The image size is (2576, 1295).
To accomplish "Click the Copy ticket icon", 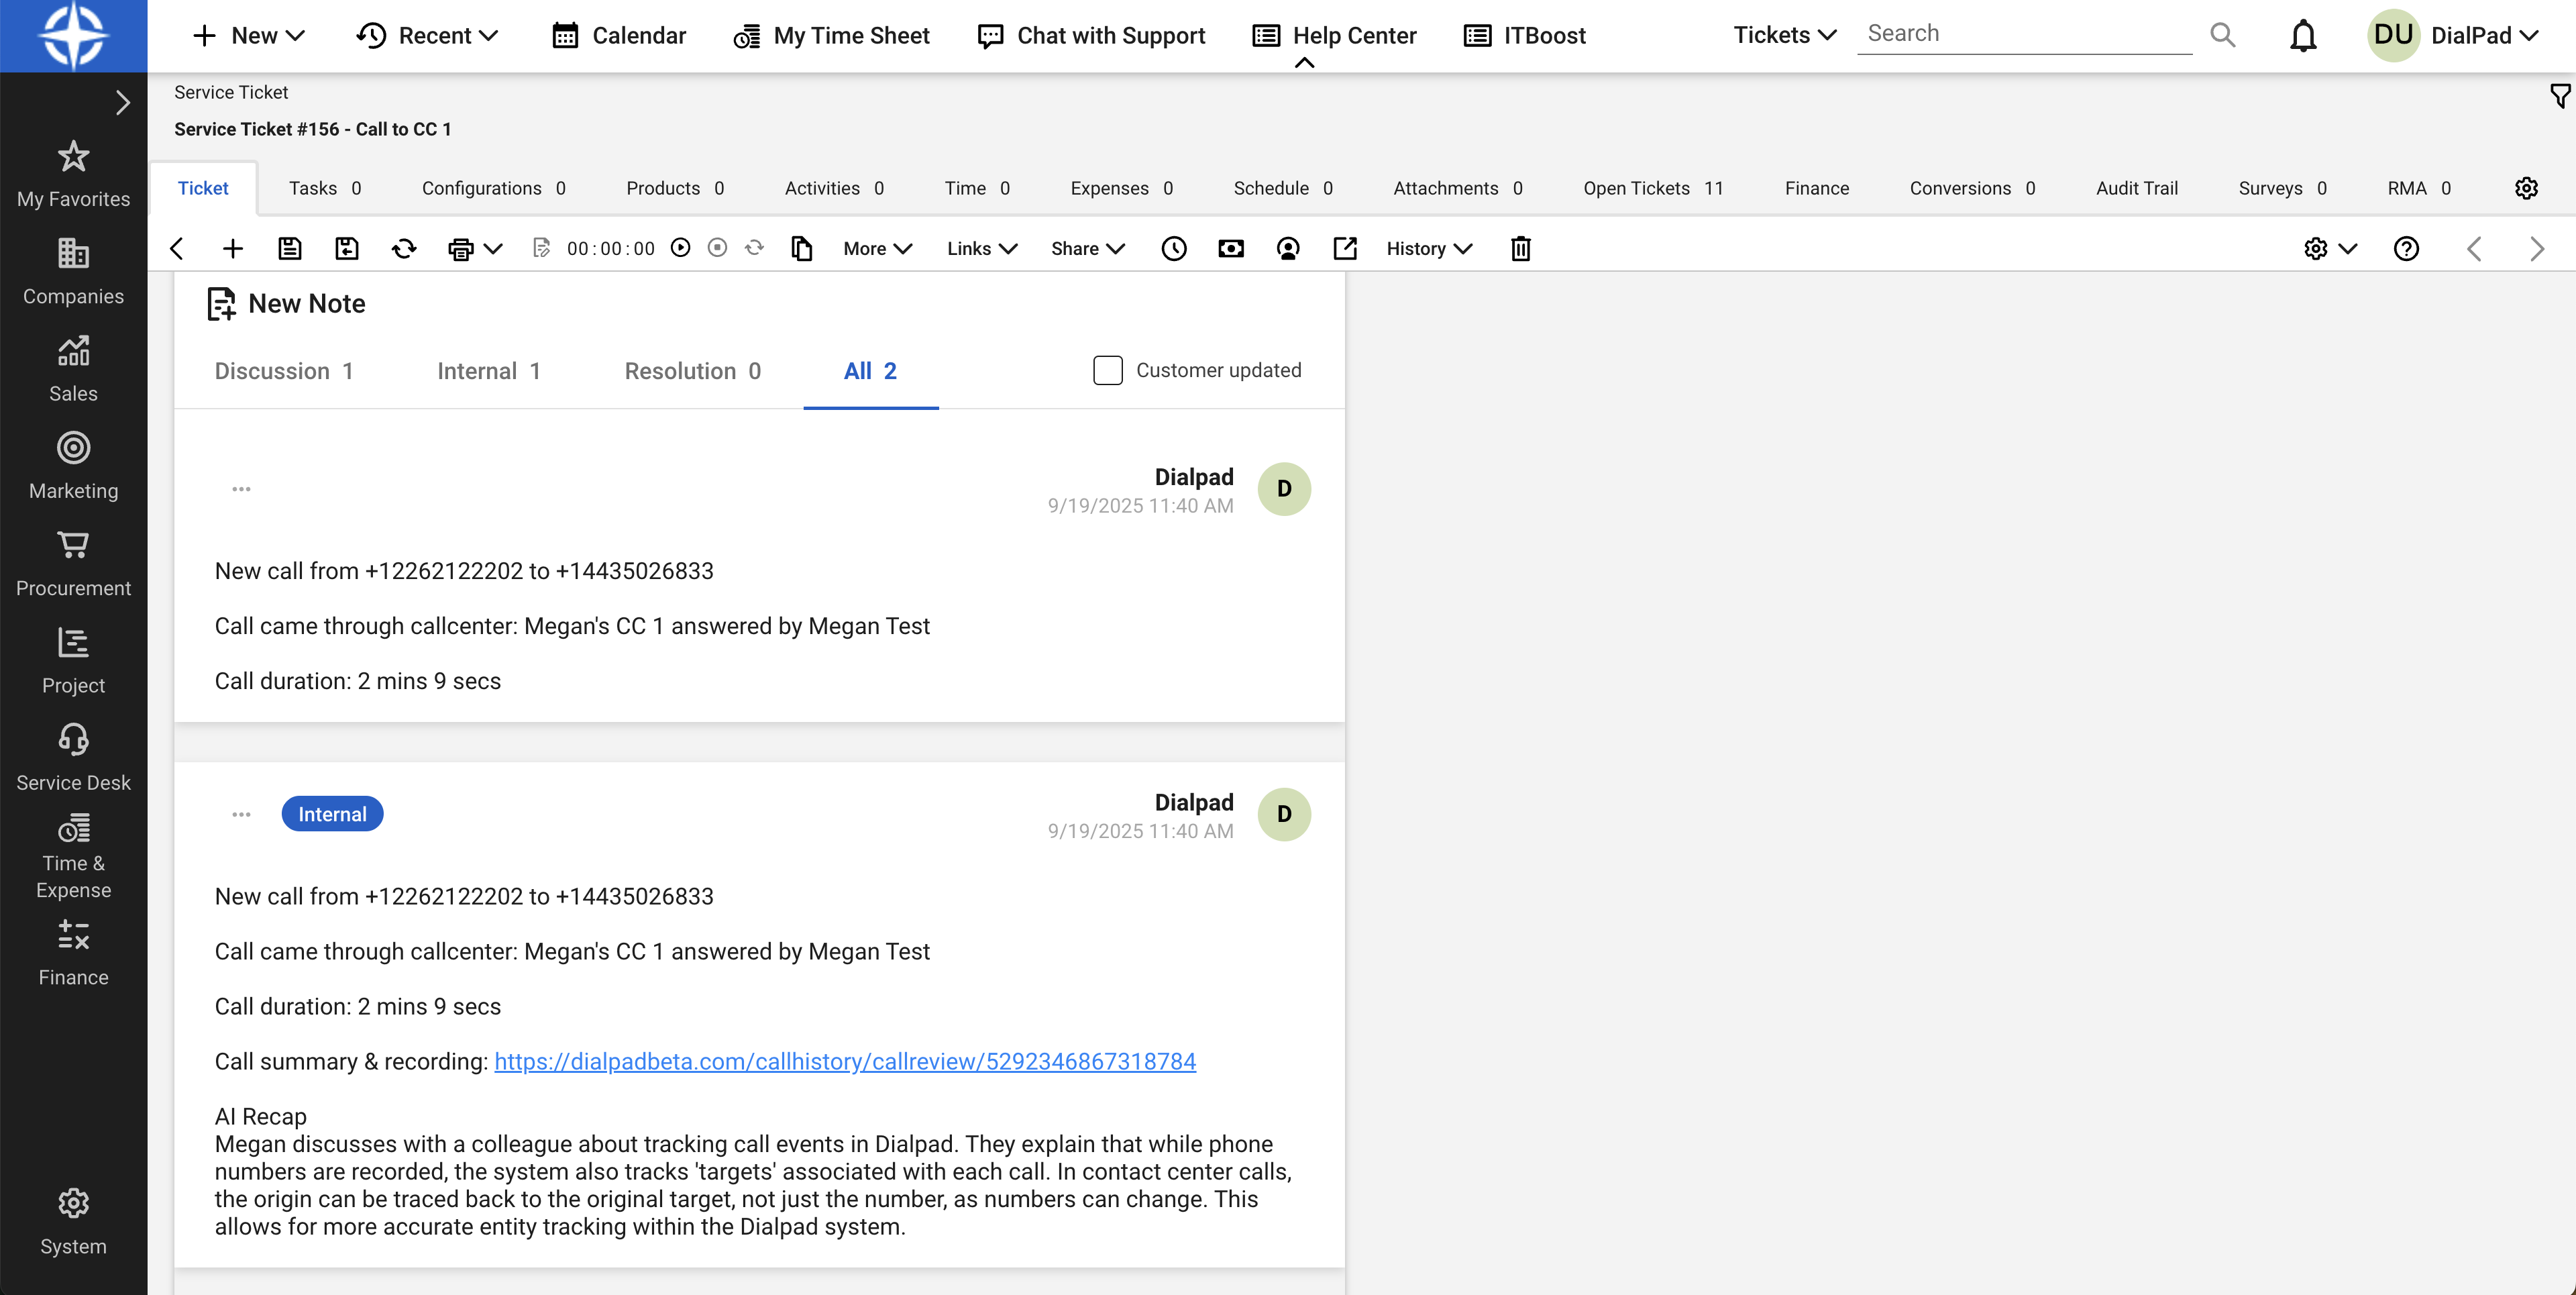I will pyautogui.click(x=802, y=248).
